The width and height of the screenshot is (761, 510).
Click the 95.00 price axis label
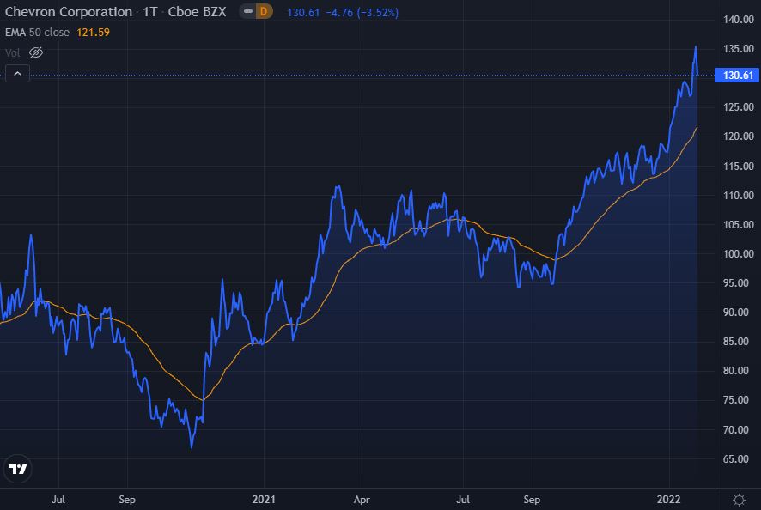[x=738, y=282]
